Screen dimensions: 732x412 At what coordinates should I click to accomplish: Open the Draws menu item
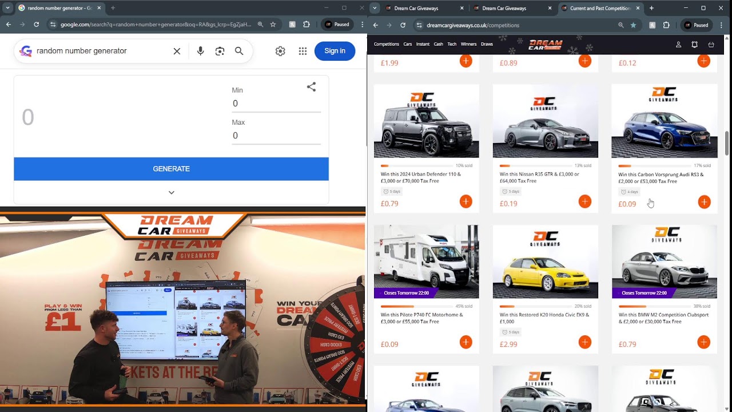click(487, 44)
